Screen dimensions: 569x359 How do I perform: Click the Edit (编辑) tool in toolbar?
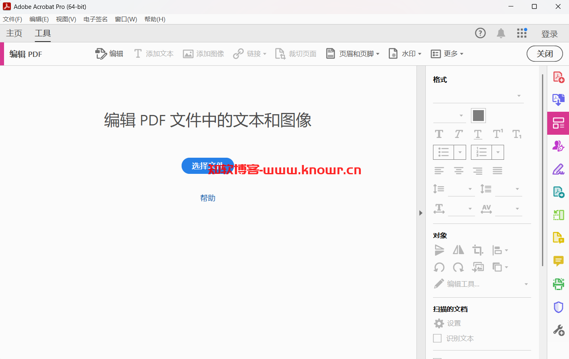coord(109,54)
